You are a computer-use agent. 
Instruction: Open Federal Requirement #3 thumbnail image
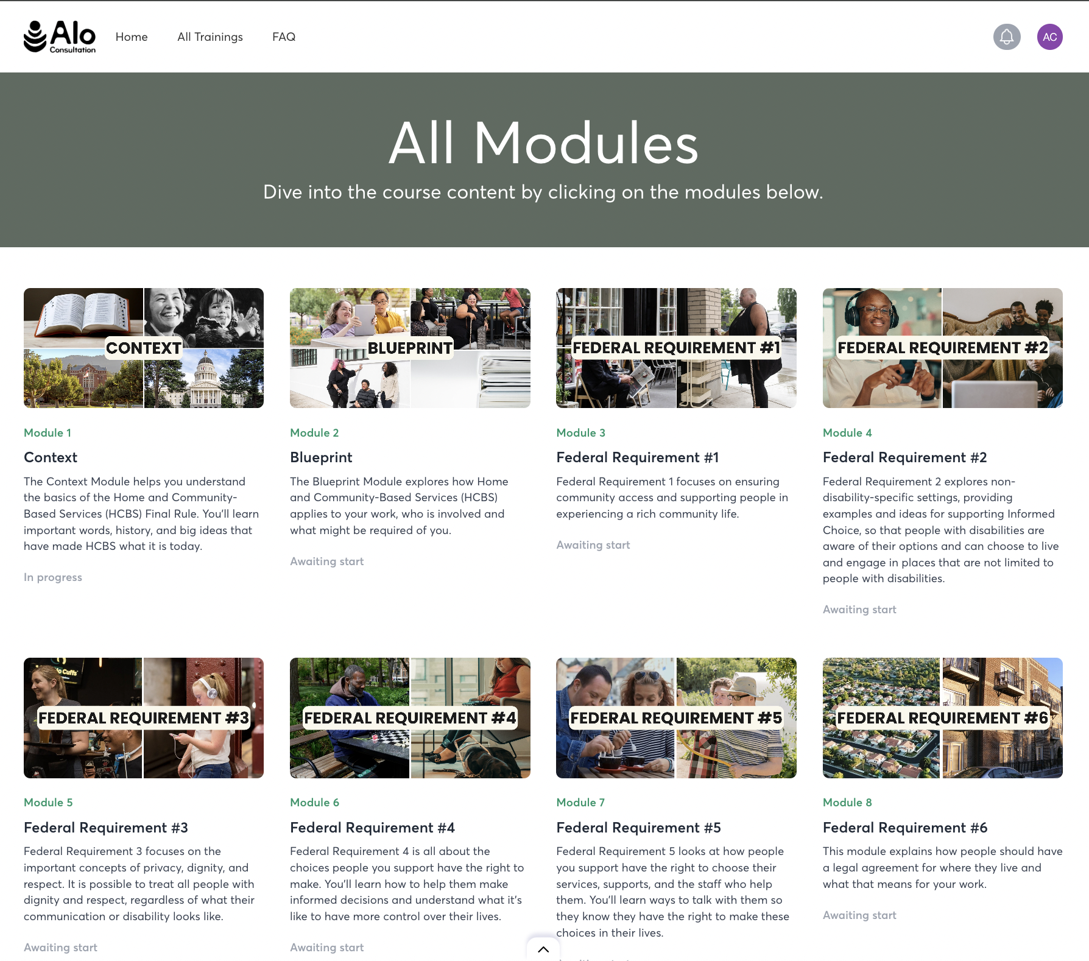pyautogui.click(x=144, y=718)
